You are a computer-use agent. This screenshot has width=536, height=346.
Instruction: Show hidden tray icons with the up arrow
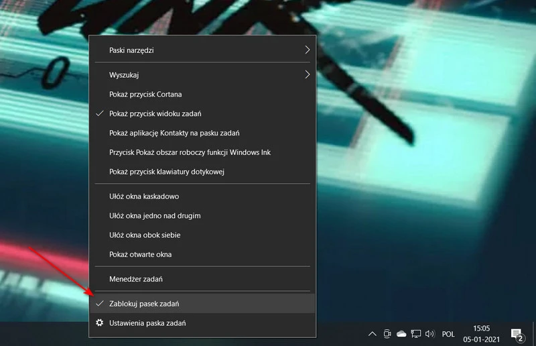(x=373, y=334)
